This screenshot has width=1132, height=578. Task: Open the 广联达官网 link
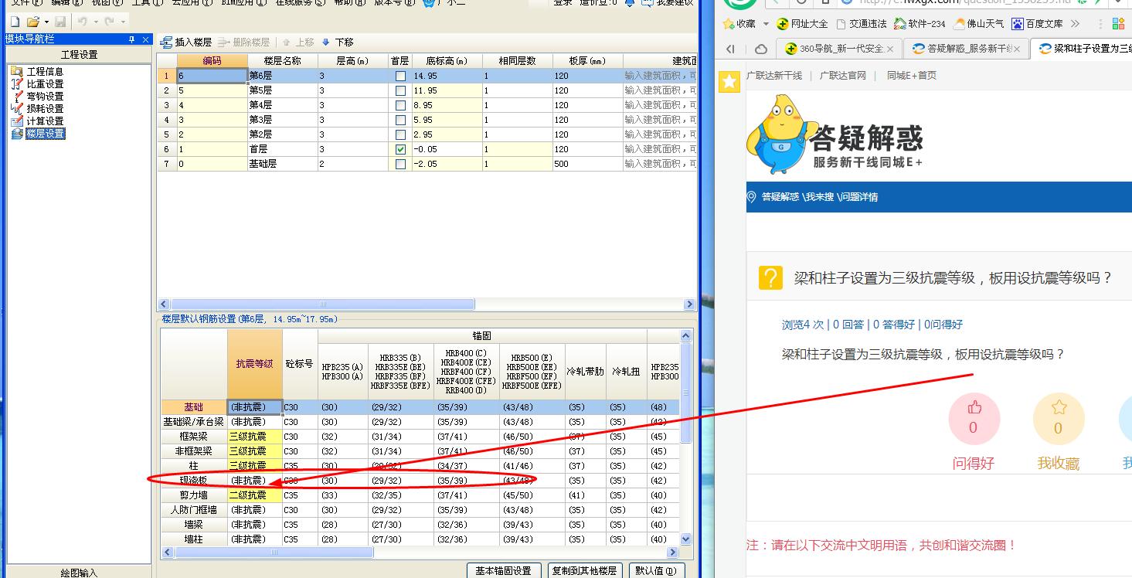pyautogui.click(x=842, y=75)
